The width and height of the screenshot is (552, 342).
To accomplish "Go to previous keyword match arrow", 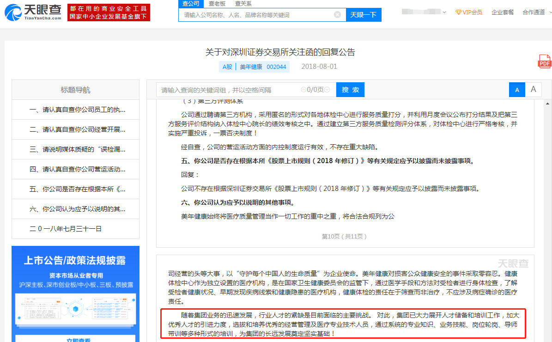I will tap(303, 90).
